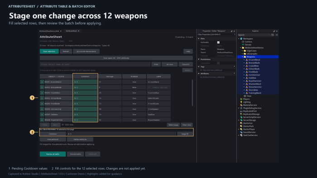Click the Lighting bulb icon

pyautogui.click(x=241, y=102)
